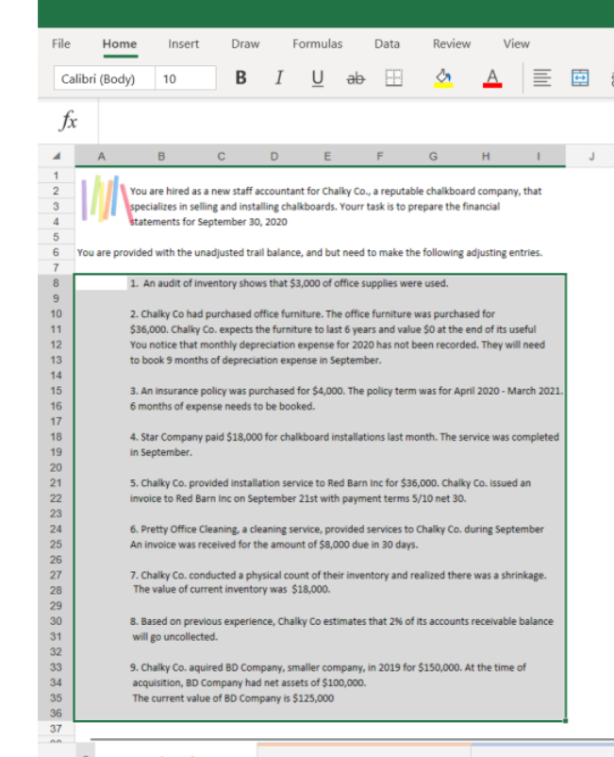This screenshot has width=614, height=757.
Task: Open the Formulas tab
Action: [x=317, y=44]
